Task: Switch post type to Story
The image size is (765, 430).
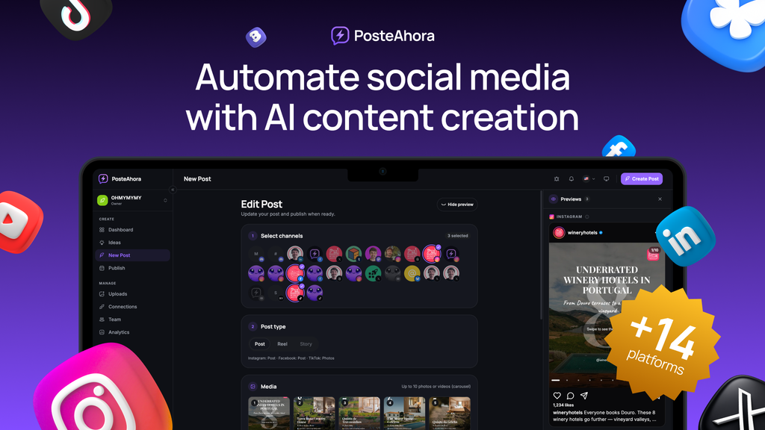Action: click(x=306, y=343)
